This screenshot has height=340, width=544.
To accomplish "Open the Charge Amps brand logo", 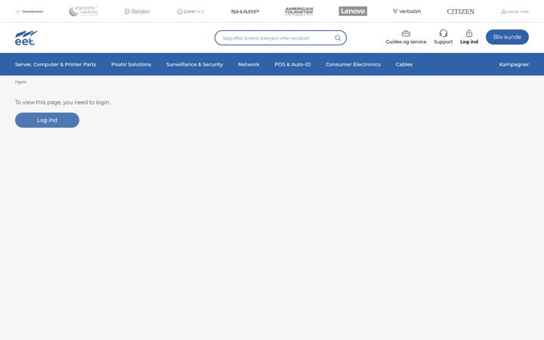I will [x=515, y=11].
